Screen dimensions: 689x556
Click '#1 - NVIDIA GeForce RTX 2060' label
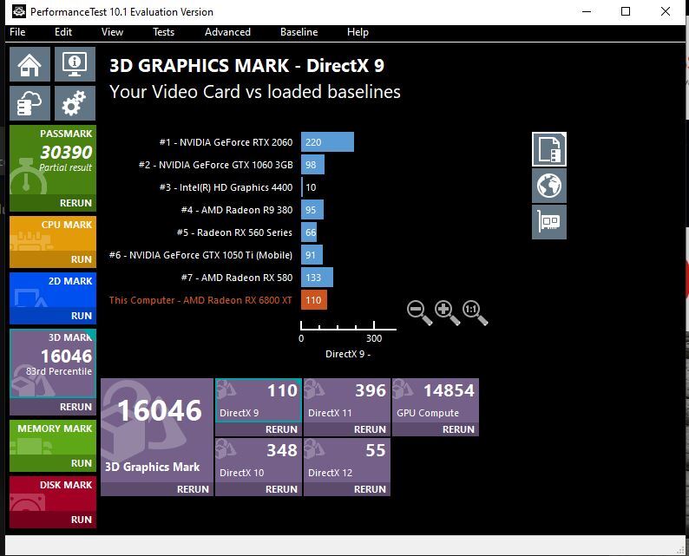tap(226, 142)
